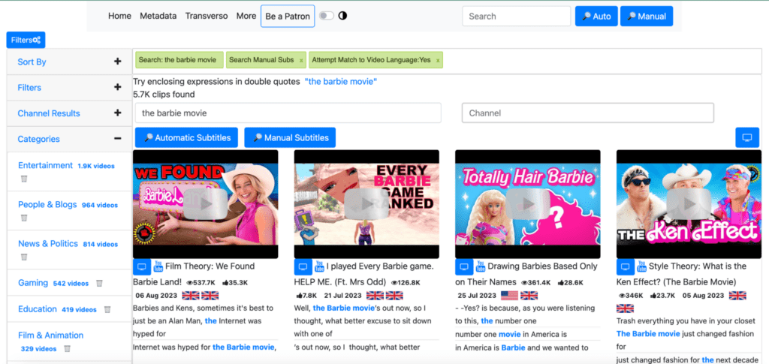Click the Manual search button

pyautogui.click(x=647, y=17)
